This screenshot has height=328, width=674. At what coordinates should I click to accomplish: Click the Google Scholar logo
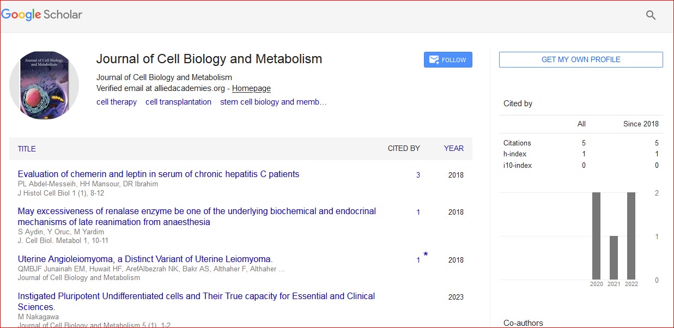(42, 15)
